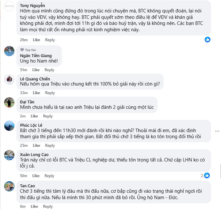Click Tony Nguyễn's profile avatar

9,6
